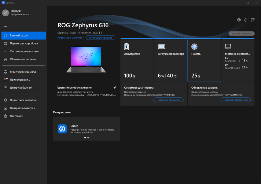Click the Гарантийное обслуживание heading
This screenshot has width=261, height=184.
(74, 88)
